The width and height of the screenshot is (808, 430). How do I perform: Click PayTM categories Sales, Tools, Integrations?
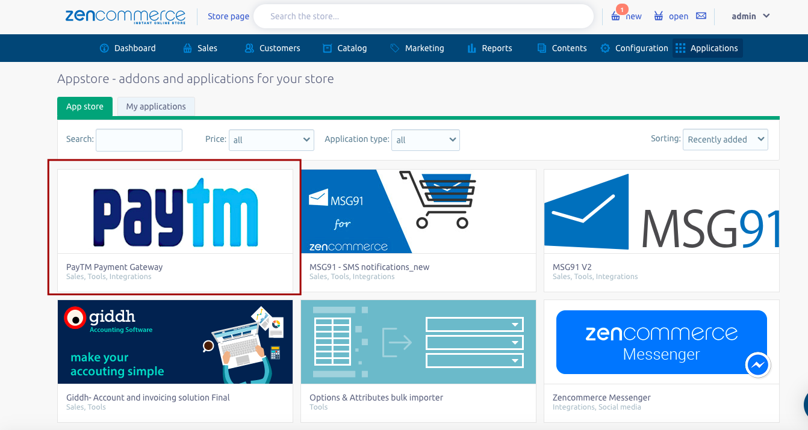(109, 277)
